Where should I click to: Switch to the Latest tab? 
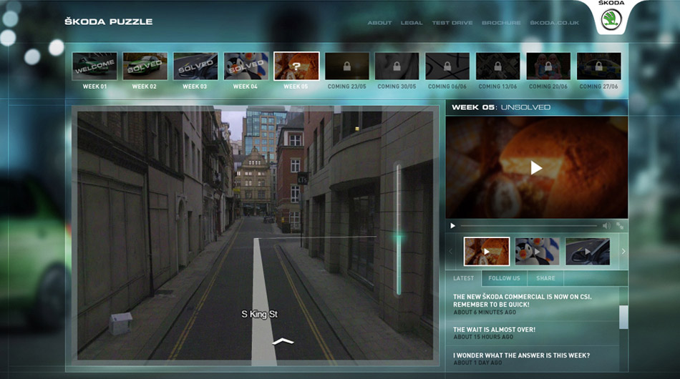click(464, 278)
